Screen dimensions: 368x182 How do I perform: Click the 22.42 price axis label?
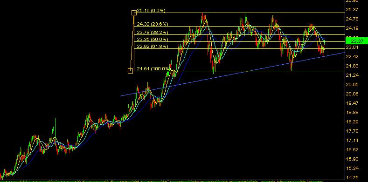pos(352,56)
